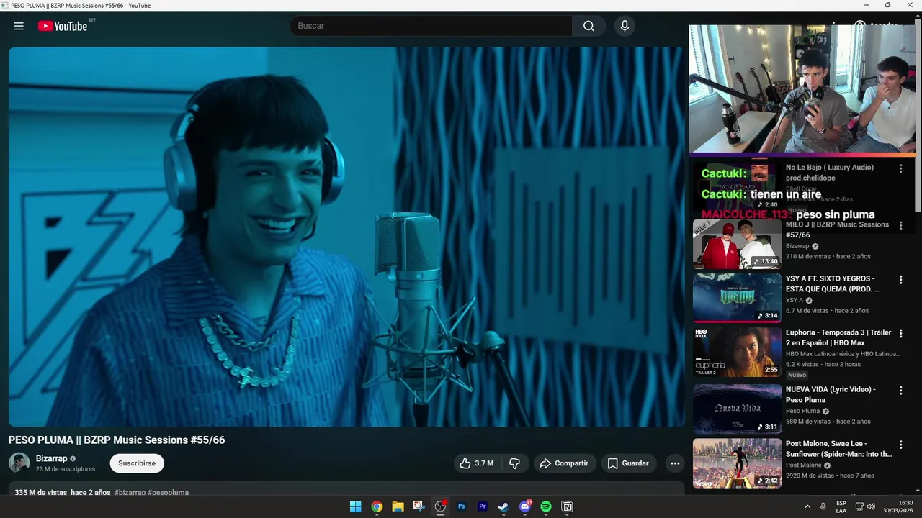This screenshot has height=518, width=922.
Task: Open network settings from the tray icon
Action: tap(859, 506)
